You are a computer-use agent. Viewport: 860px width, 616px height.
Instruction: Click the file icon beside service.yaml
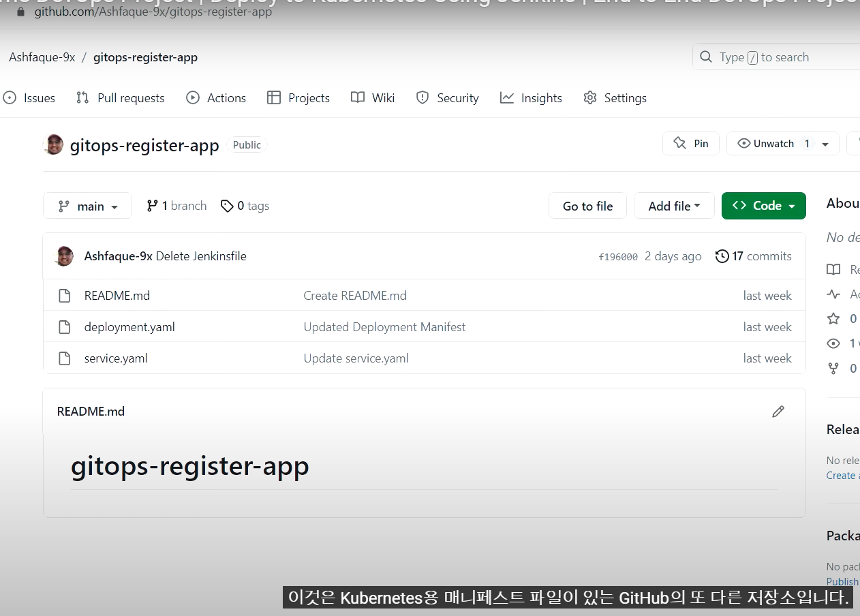(x=64, y=358)
